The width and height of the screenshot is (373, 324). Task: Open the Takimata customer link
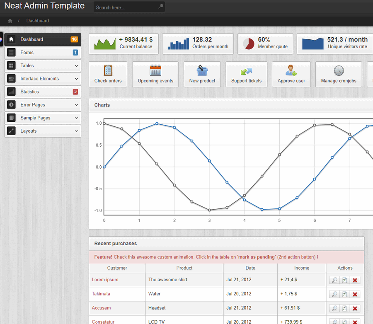[101, 294]
